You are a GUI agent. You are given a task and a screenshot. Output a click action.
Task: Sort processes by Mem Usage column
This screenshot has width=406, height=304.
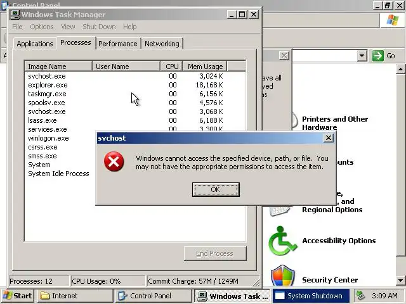pyautogui.click(x=205, y=66)
